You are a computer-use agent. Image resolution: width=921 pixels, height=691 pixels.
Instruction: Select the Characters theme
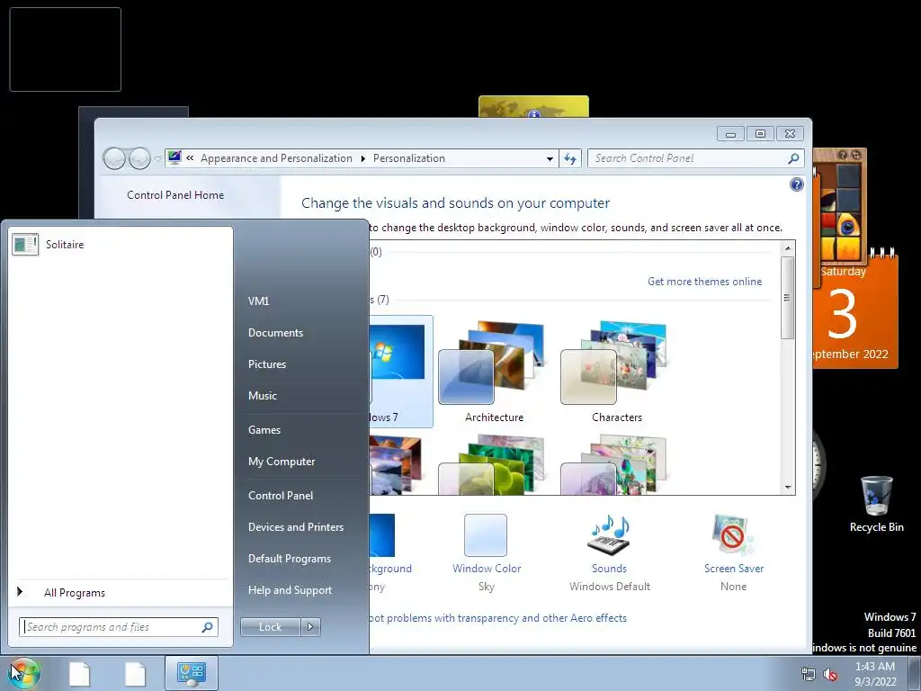tap(616, 372)
